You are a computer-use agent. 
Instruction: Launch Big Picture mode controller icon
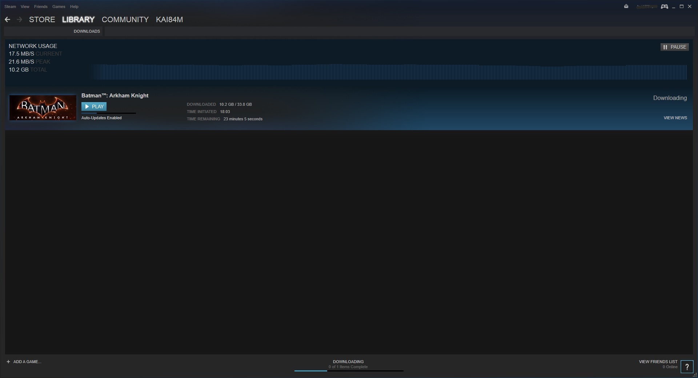(x=664, y=7)
